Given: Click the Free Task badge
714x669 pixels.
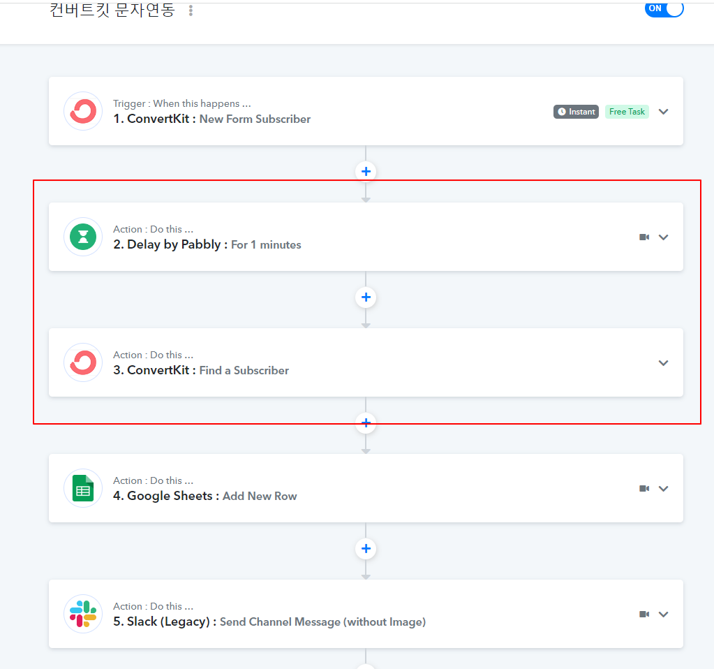Looking at the screenshot, I should tap(627, 112).
